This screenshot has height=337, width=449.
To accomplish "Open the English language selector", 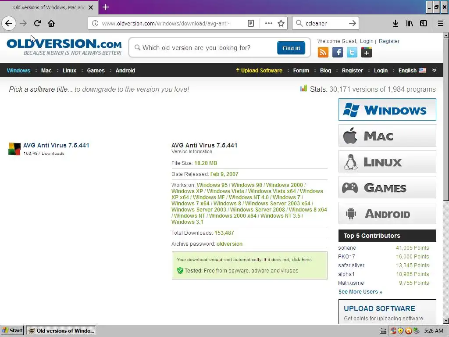I will (412, 71).
